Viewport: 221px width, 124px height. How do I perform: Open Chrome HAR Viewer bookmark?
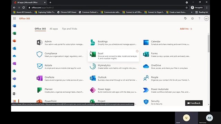(x=67, y=12)
